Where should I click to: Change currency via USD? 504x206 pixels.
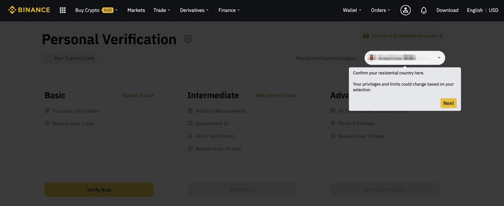coord(494,10)
